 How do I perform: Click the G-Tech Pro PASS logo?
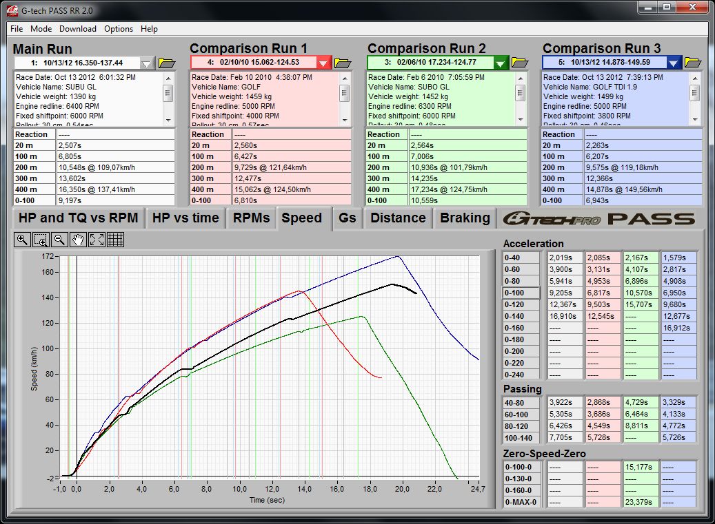pyautogui.click(x=599, y=219)
